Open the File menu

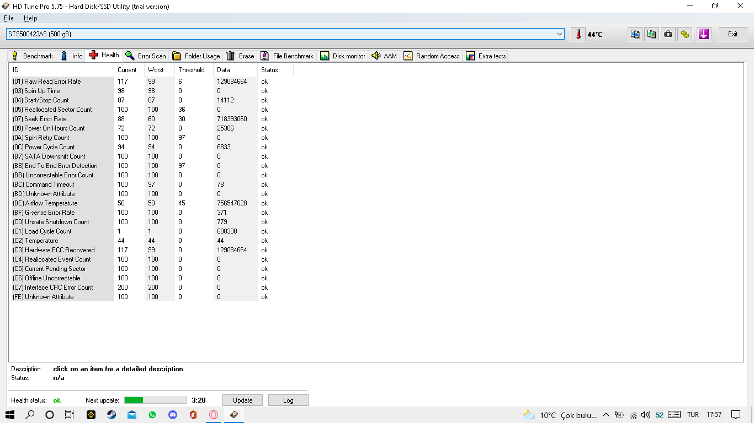pyautogui.click(x=9, y=18)
